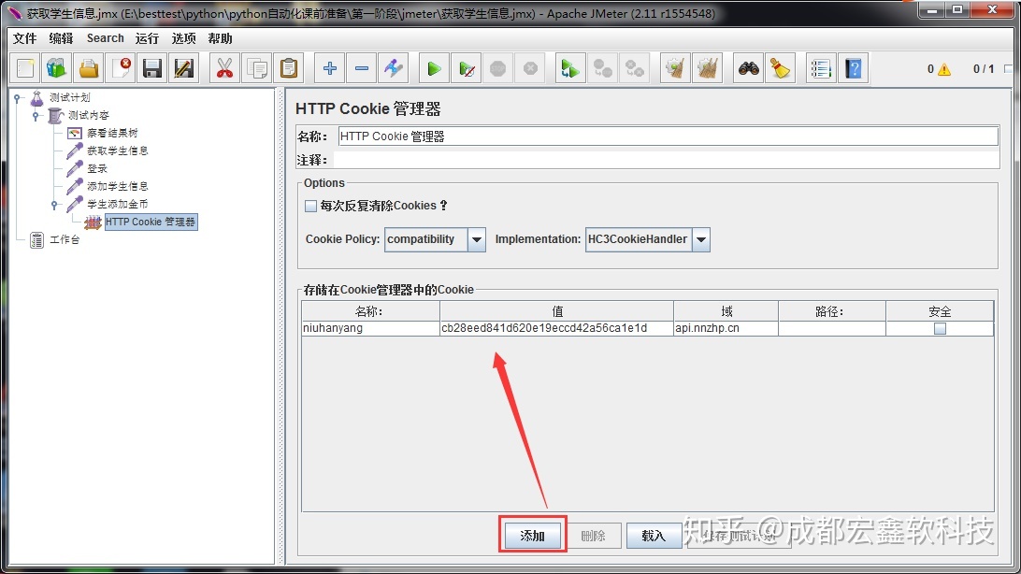
Task: Click the Close test plan icon
Action: (x=121, y=68)
